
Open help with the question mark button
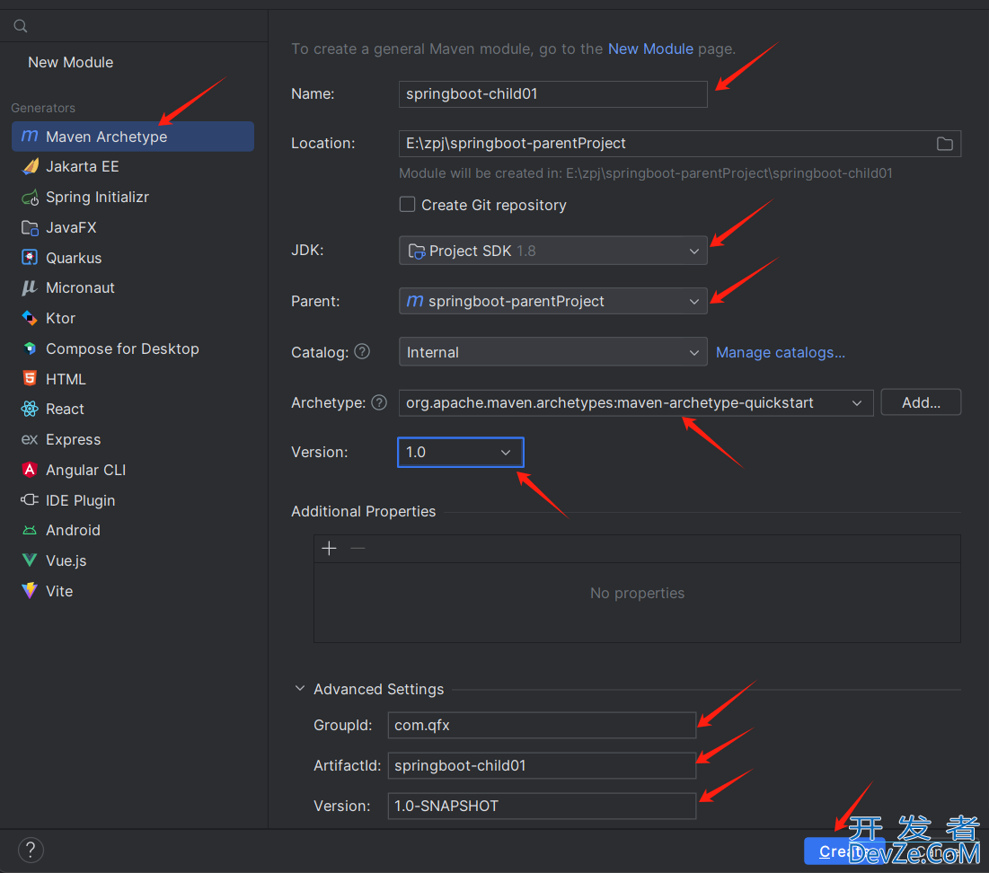[31, 850]
